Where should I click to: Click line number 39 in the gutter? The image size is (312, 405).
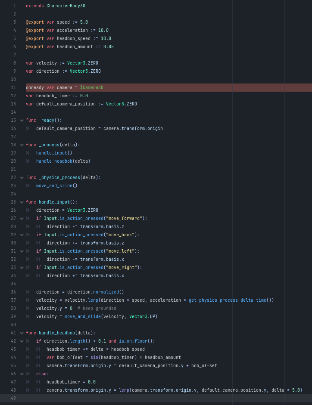[x=13, y=316]
